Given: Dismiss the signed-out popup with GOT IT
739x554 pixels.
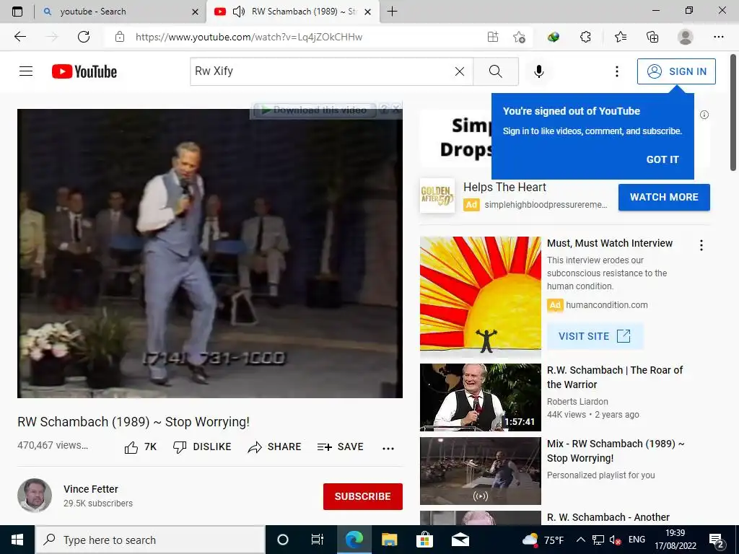Looking at the screenshot, I should click(663, 159).
